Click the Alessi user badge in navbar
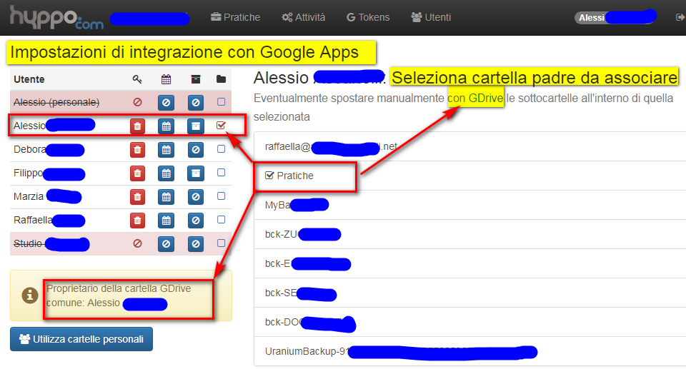This screenshot has height=369, width=686. pyautogui.click(x=615, y=17)
